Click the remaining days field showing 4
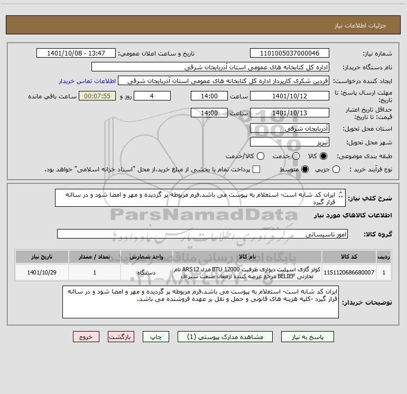The image size is (407, 394). pyautogui.click(x=152, y=96)
